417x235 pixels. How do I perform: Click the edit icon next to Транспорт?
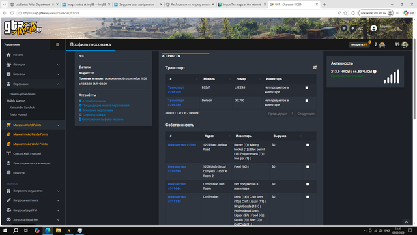[315, 67]
